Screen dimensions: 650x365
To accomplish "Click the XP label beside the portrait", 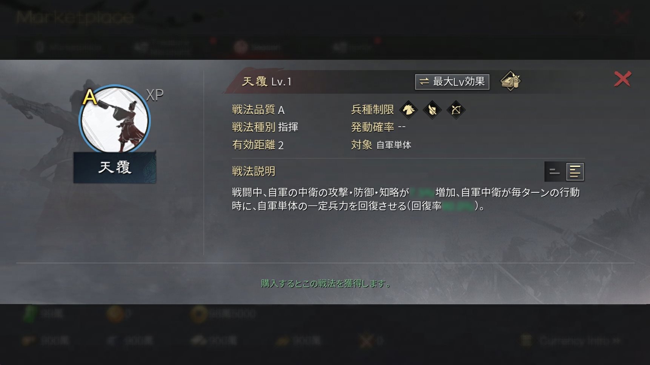I will point(155,95).
